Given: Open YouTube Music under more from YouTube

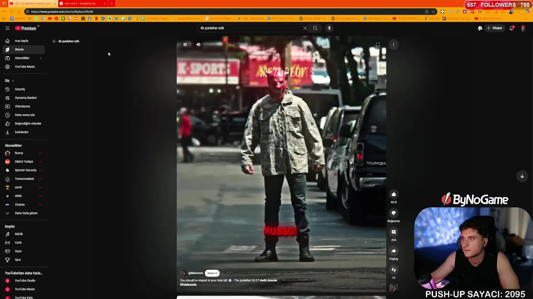Looking at the screenshot, I should (x=24, y=289).
